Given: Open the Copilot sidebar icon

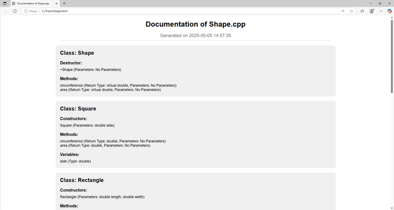Looking at the screenshot, I should (390, 11).
